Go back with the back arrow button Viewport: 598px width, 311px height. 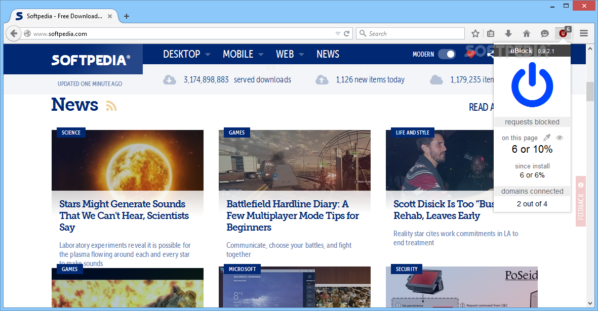[x=14, y=33]
